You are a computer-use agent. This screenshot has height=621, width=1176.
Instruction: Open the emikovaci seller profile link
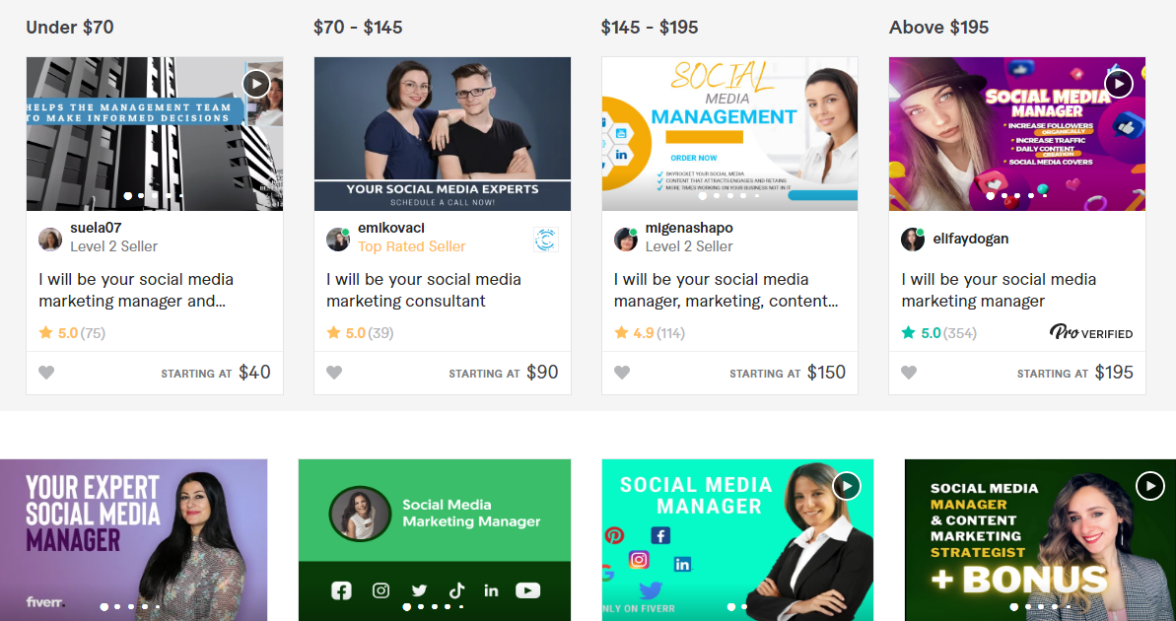click(x=391, y=228)
